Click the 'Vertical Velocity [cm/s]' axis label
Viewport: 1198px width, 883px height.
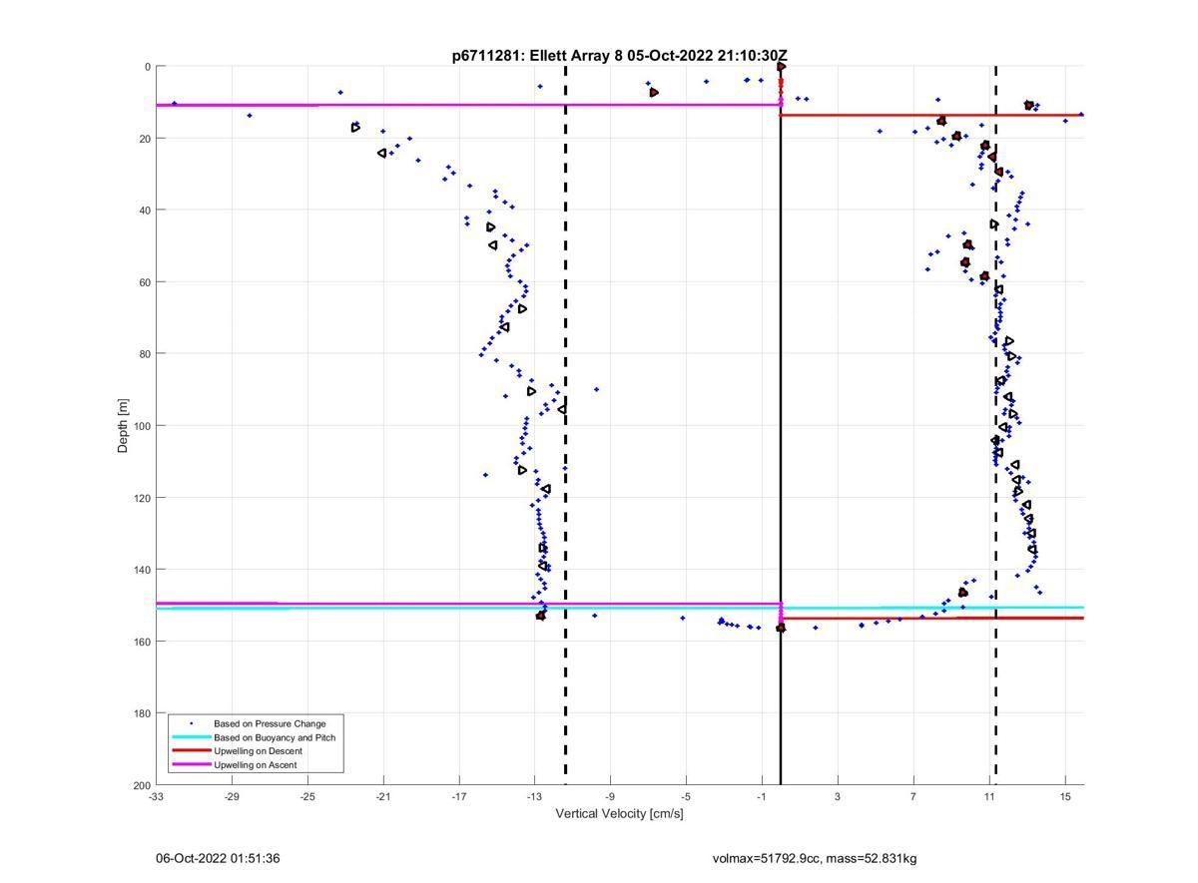tap(619, 814)
